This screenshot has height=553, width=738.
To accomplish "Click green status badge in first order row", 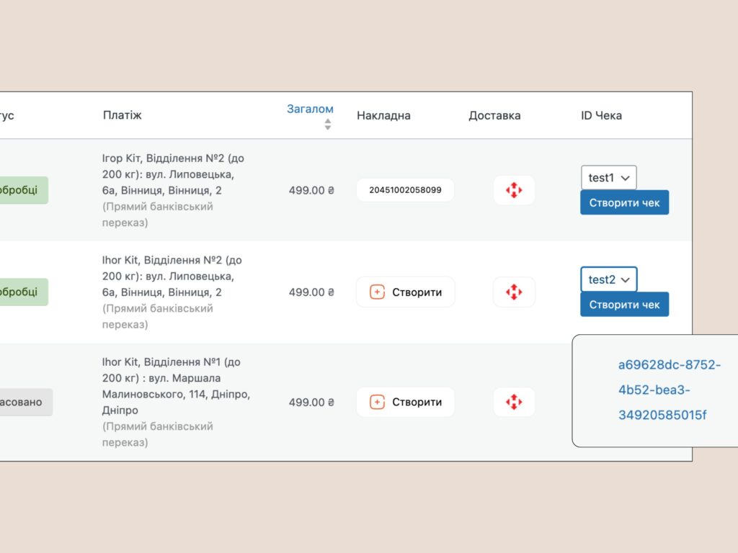I will [23, 190].
